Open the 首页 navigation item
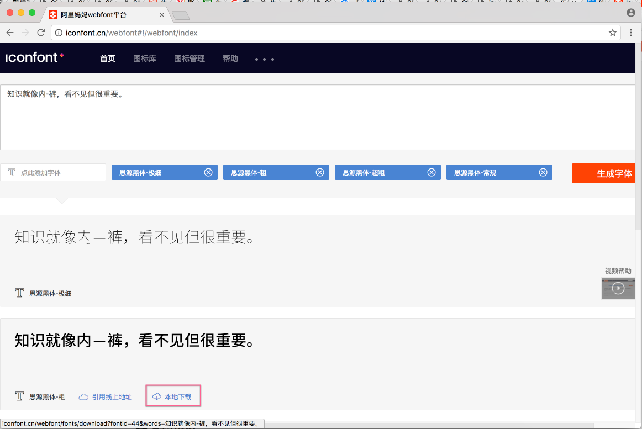The image size is (642, 429). 108,59
